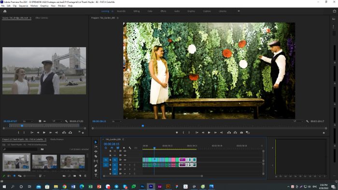Toggle V1 source patching button
This screenshot has height=190, width=338.
point(106,160)
